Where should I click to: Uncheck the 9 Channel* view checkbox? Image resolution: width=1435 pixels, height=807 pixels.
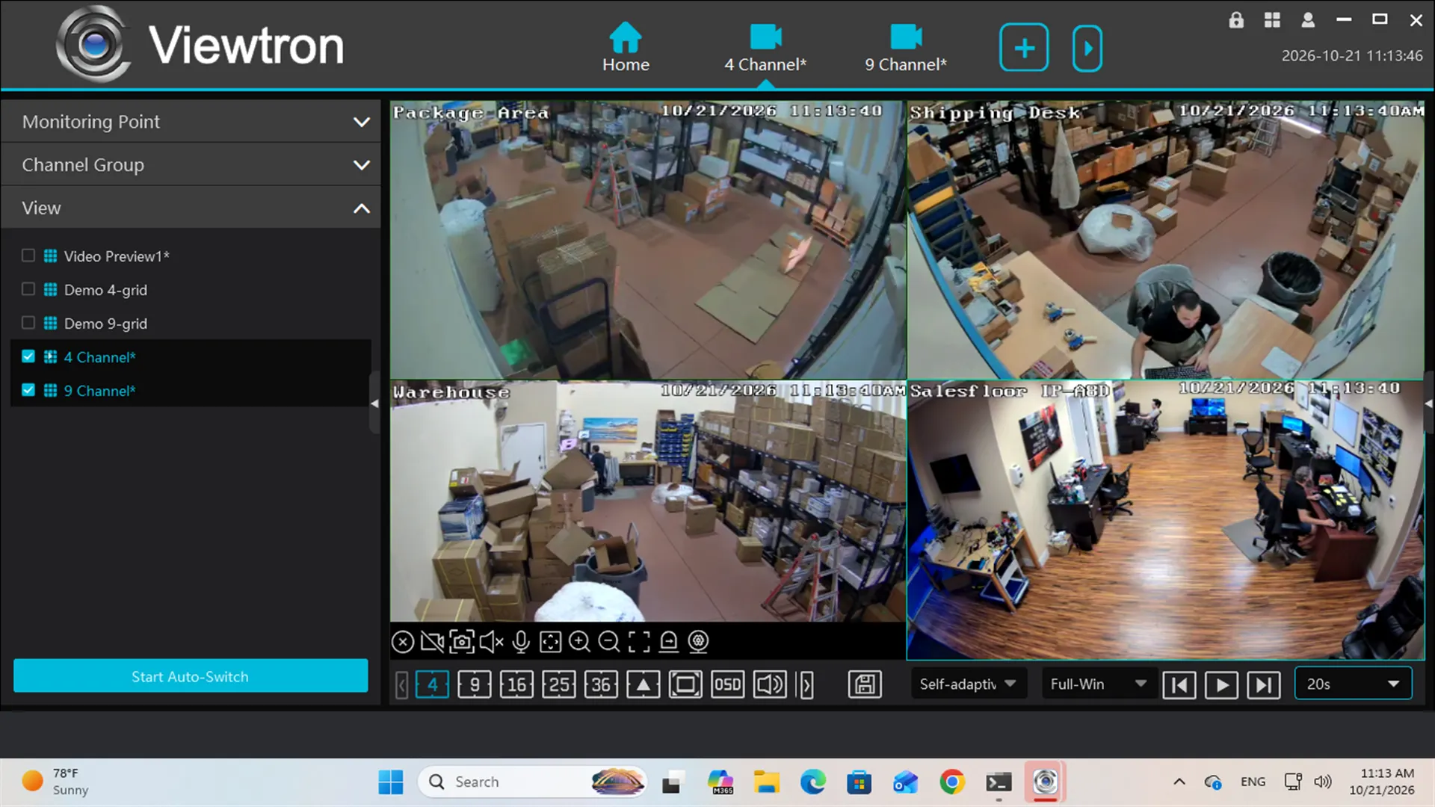pos(28,390)
